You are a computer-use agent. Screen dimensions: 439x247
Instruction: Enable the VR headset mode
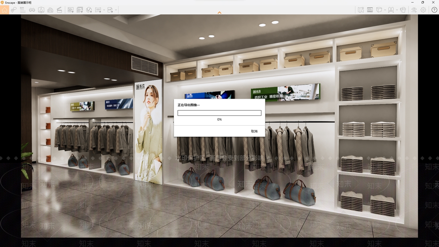(x=403, y=10)
